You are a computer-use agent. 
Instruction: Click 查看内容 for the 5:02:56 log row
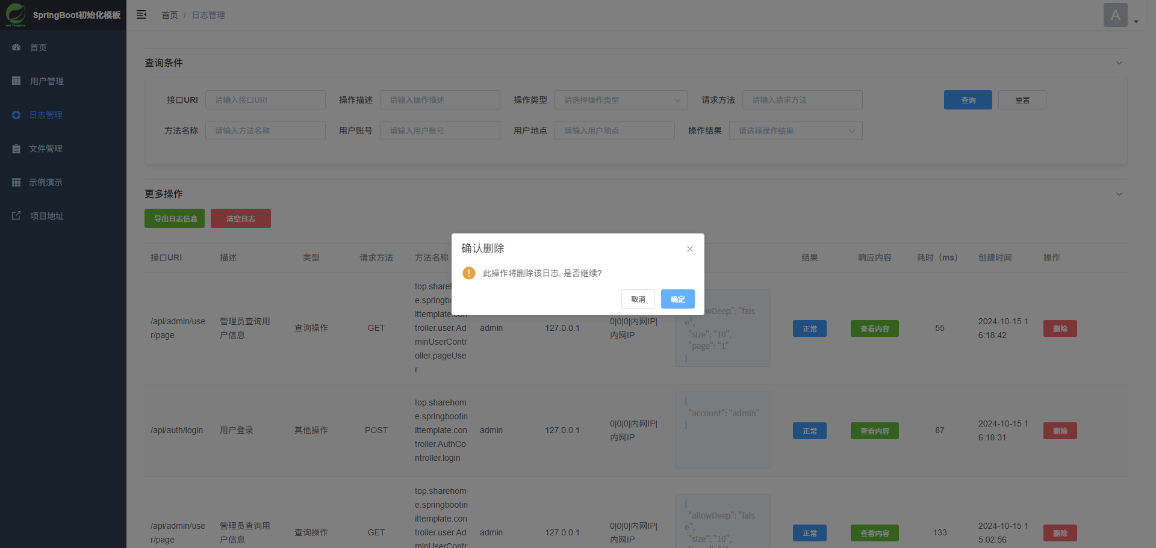(875, 533)
